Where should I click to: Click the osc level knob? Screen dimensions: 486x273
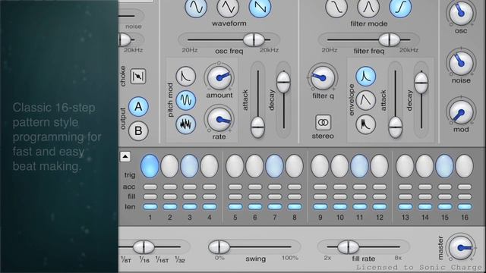point(461,13)
